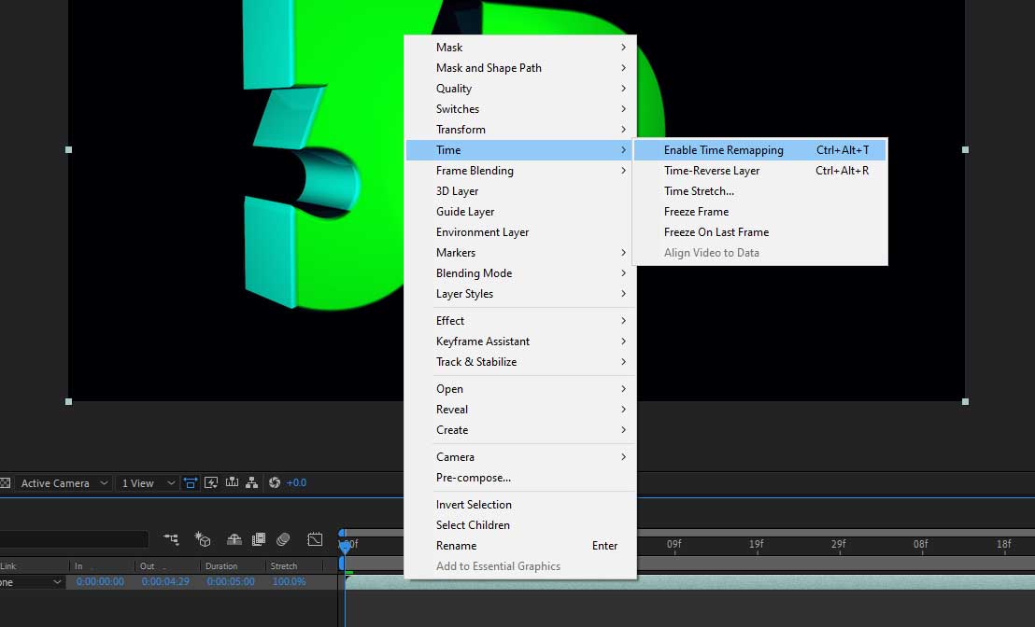The image size is (1035, 627).
Task: Enable Frame Blending for the composition
Action: click(258, 538)
